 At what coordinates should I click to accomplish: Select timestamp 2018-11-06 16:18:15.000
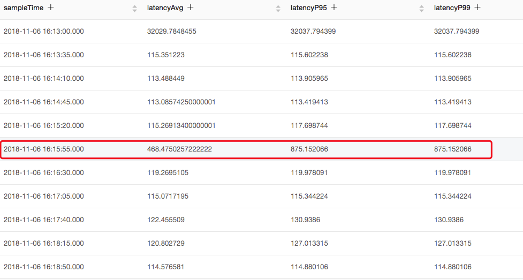point(44,243)
